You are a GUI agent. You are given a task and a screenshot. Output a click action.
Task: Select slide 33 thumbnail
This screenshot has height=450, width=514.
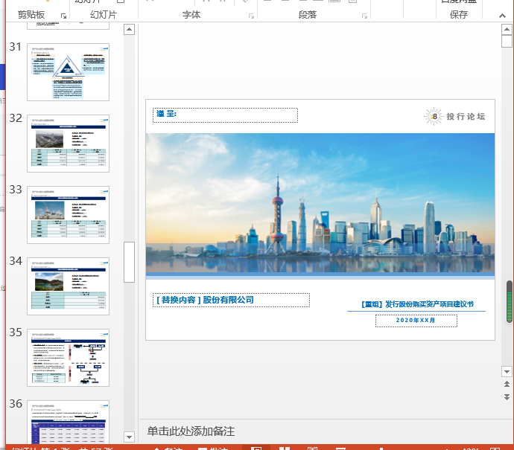coord(69,215)
